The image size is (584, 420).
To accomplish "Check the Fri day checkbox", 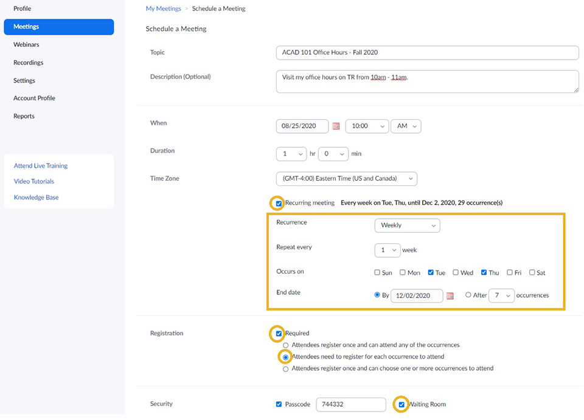I will tap(510, 272).
